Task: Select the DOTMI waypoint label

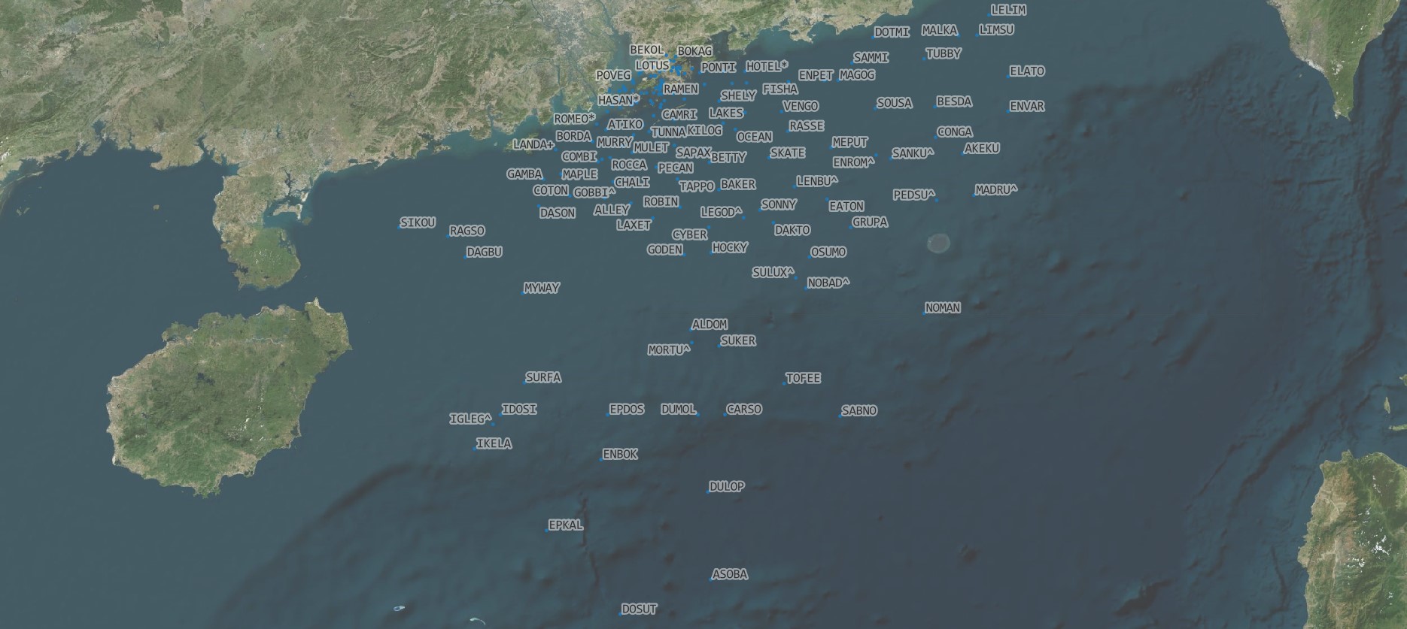Action: coord(892,32)
